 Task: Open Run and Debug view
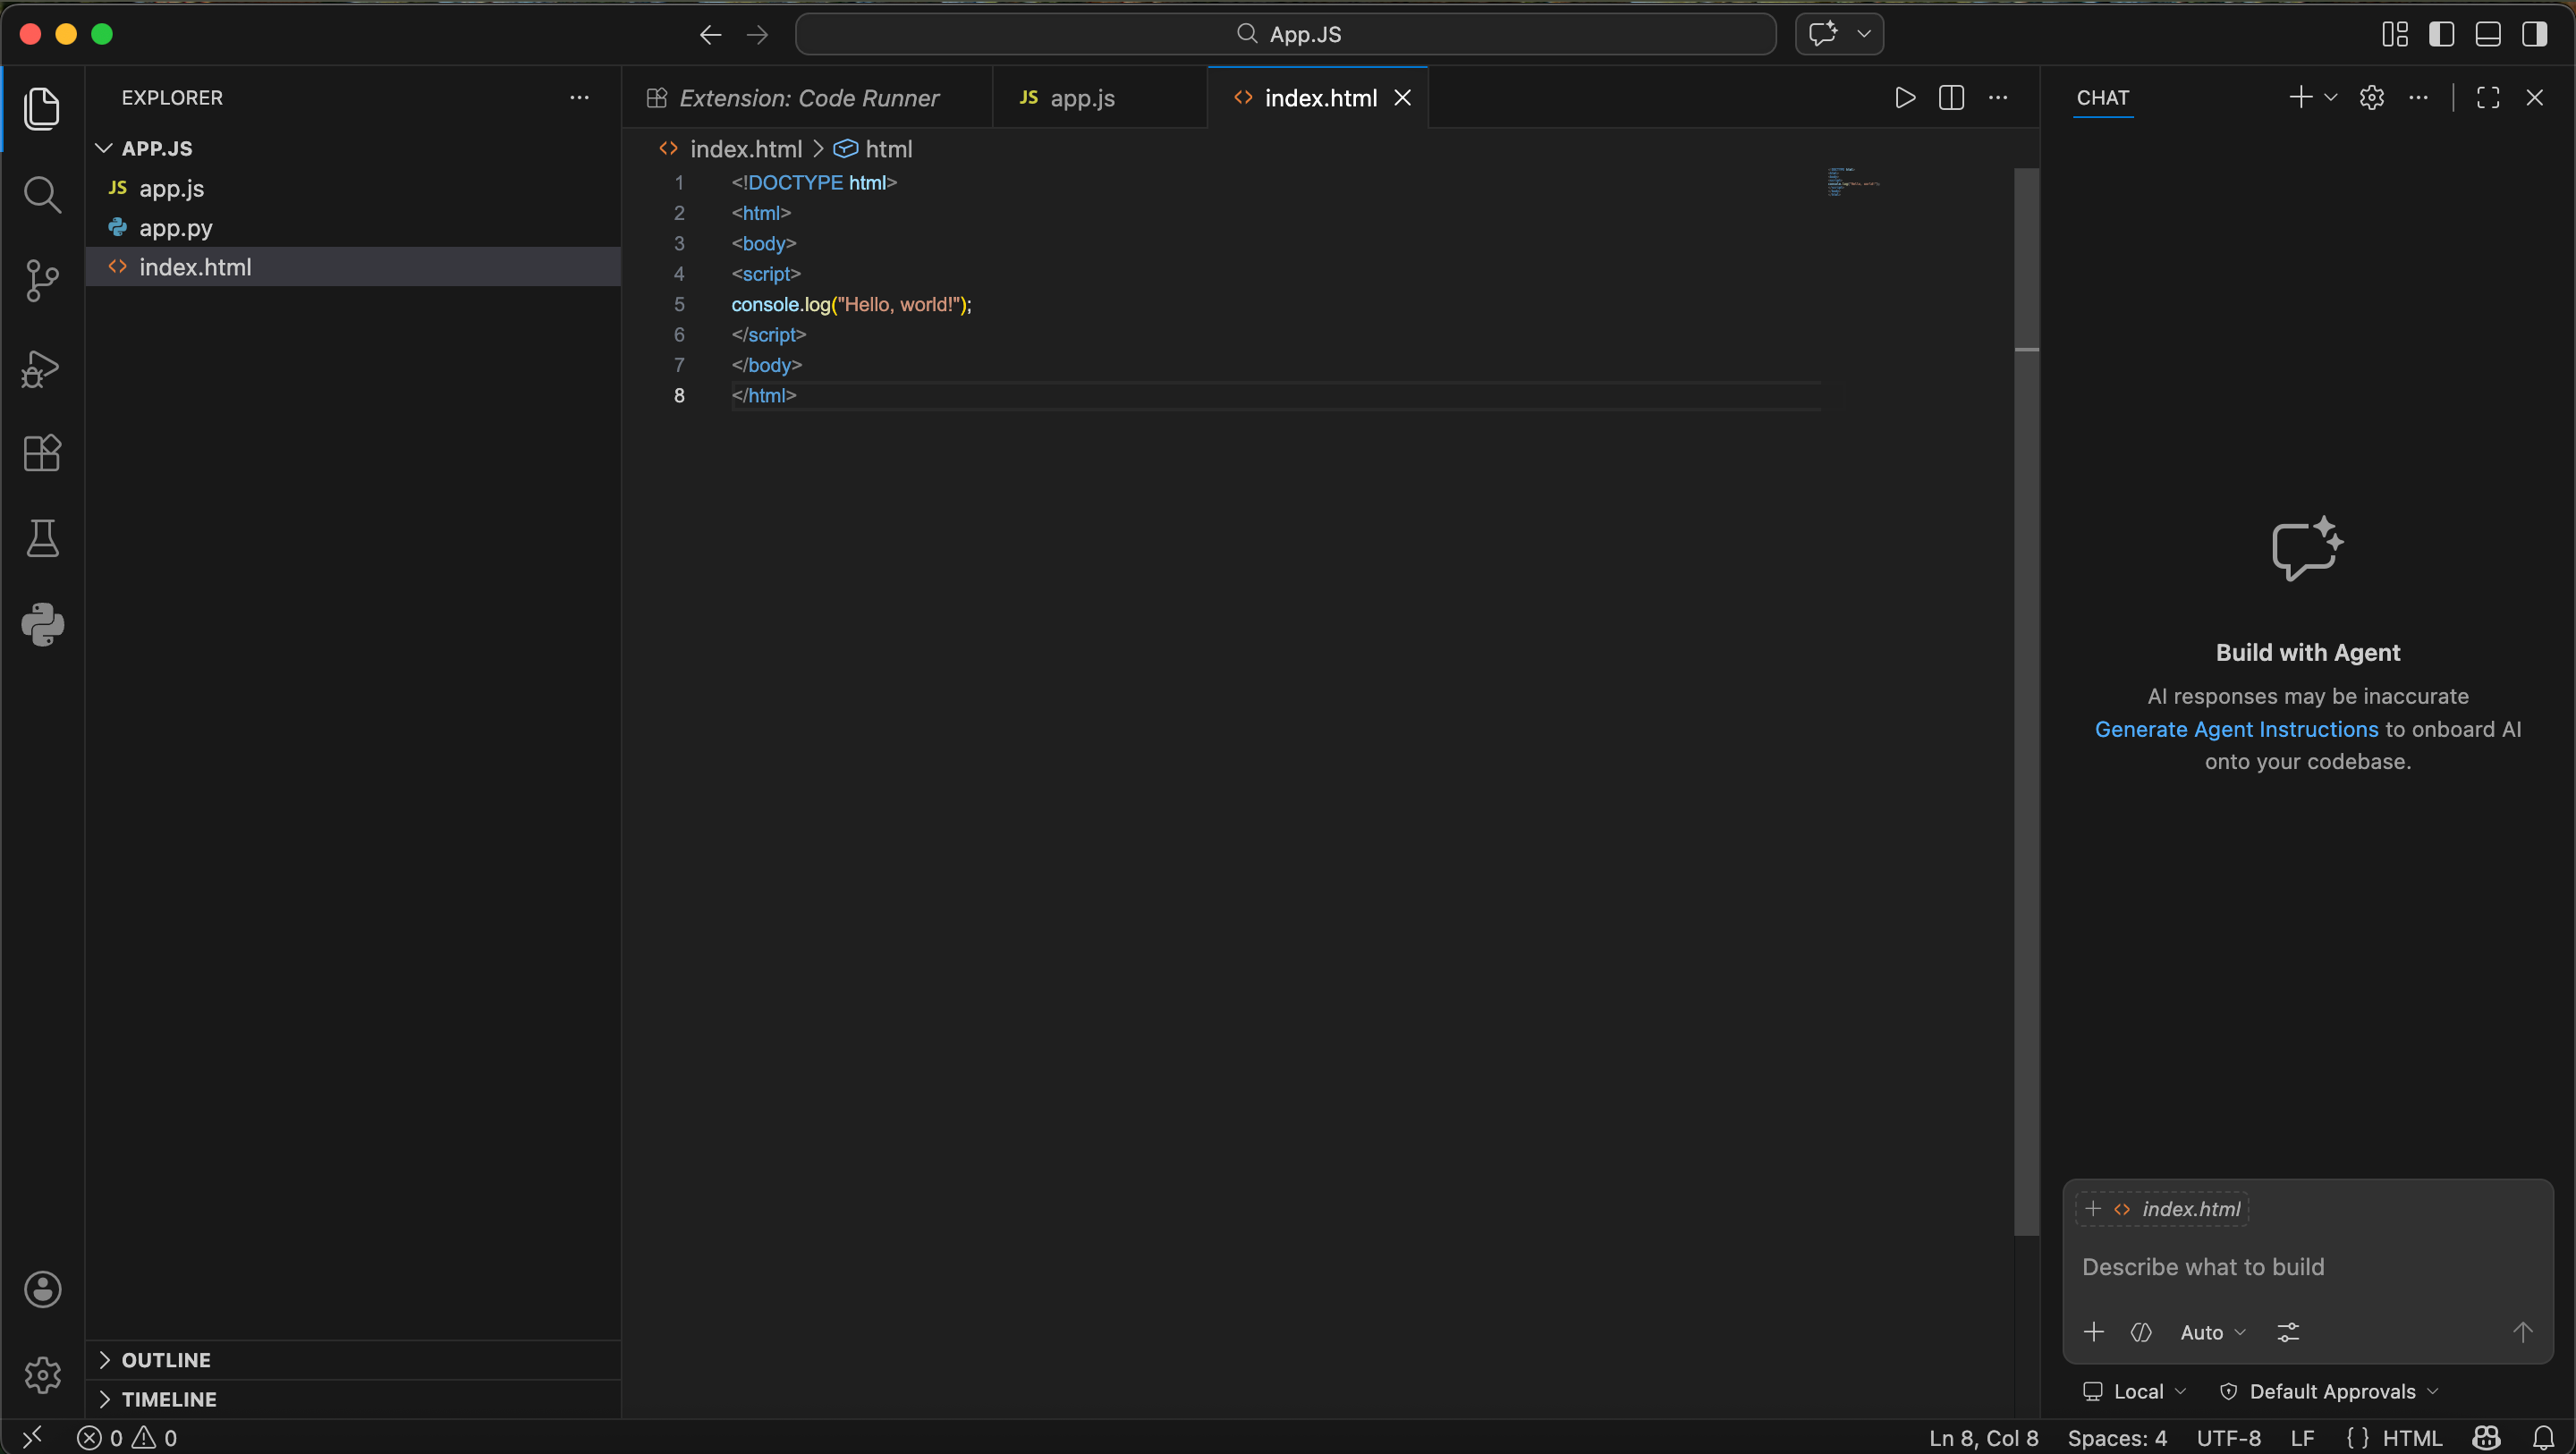click(x=42, y=368)
